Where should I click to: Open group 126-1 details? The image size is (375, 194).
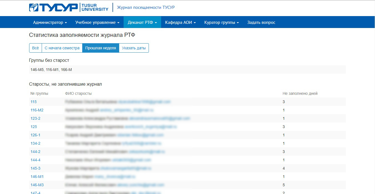point(35,135)
